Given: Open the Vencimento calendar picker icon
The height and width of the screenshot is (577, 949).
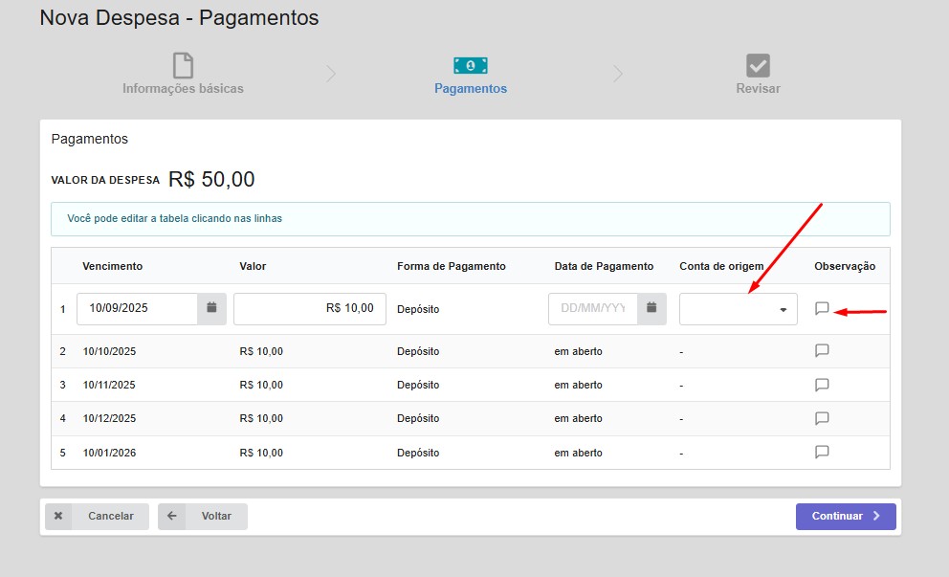Looking at the screenshot, I should click(211, 308).
